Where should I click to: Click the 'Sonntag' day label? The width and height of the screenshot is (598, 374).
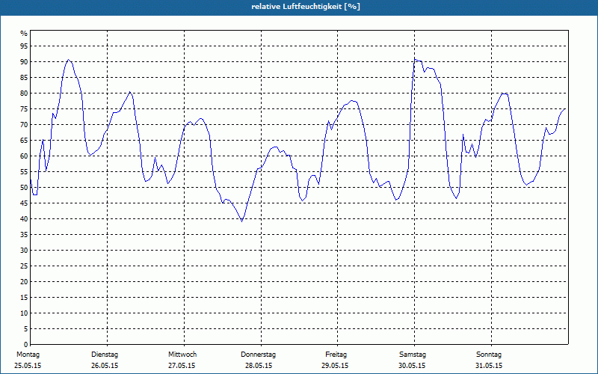(489, 355)
